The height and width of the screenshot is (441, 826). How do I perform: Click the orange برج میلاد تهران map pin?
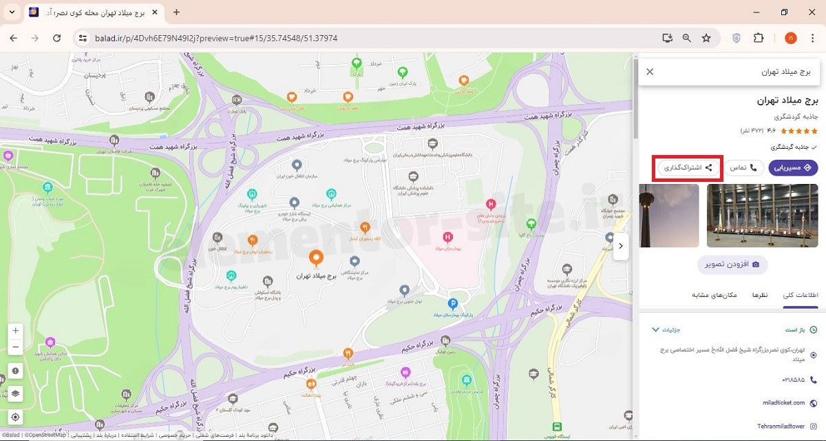coord(316,259)
